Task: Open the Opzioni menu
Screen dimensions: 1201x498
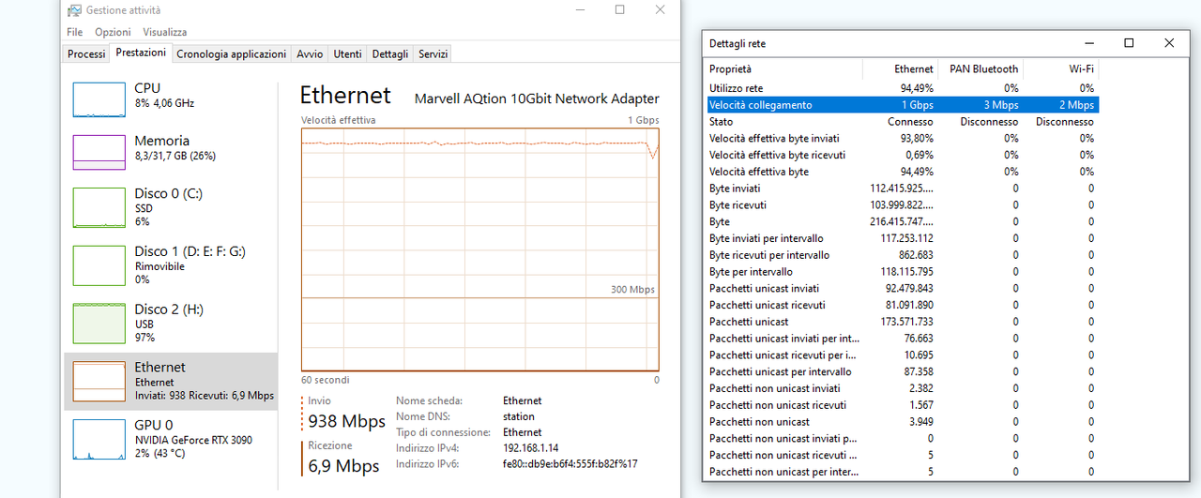Action: (113, 32)
